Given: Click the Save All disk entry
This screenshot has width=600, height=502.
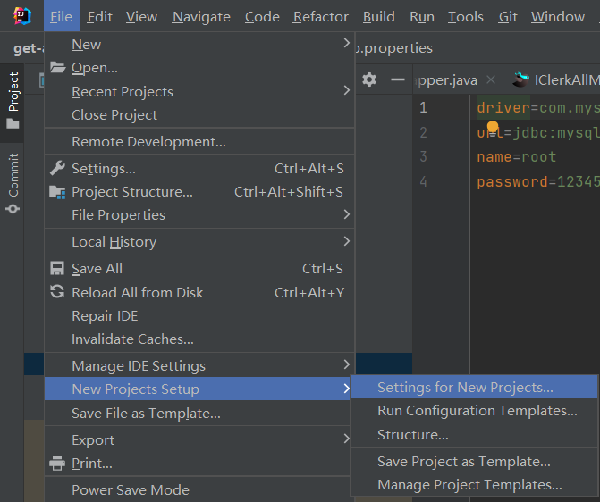Looking at the screenshot, I should [x=97, y=268].
